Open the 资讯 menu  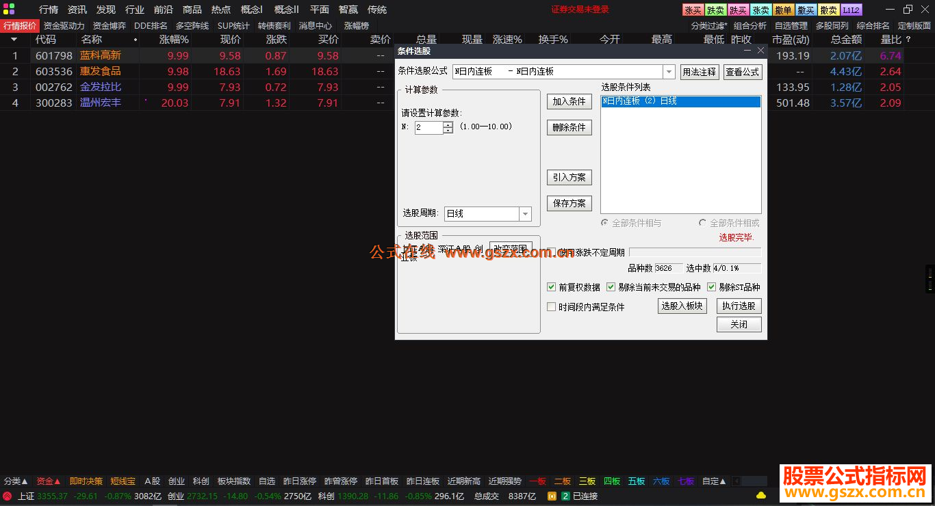[77, 10]
